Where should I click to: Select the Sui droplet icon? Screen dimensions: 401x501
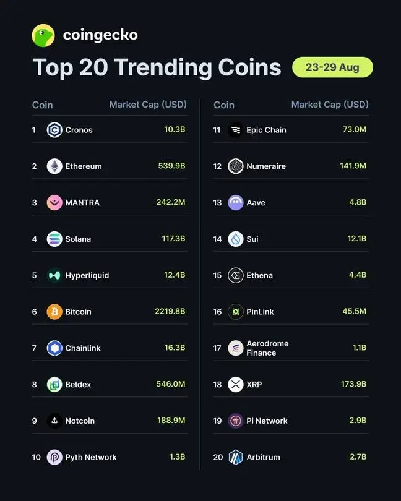[x=236, y=239]
